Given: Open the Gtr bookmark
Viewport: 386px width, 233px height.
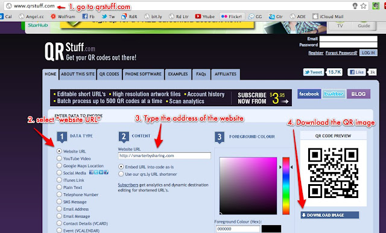Looking at the screenshot, I should pyautogui.click(x=276, y=16).
